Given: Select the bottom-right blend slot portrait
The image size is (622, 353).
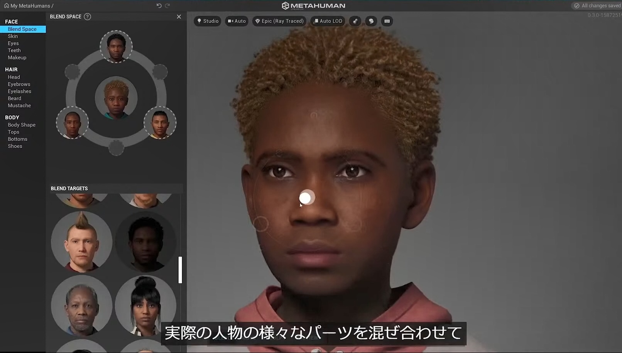Looking at the screenshot, I should [x=160, y=123].
